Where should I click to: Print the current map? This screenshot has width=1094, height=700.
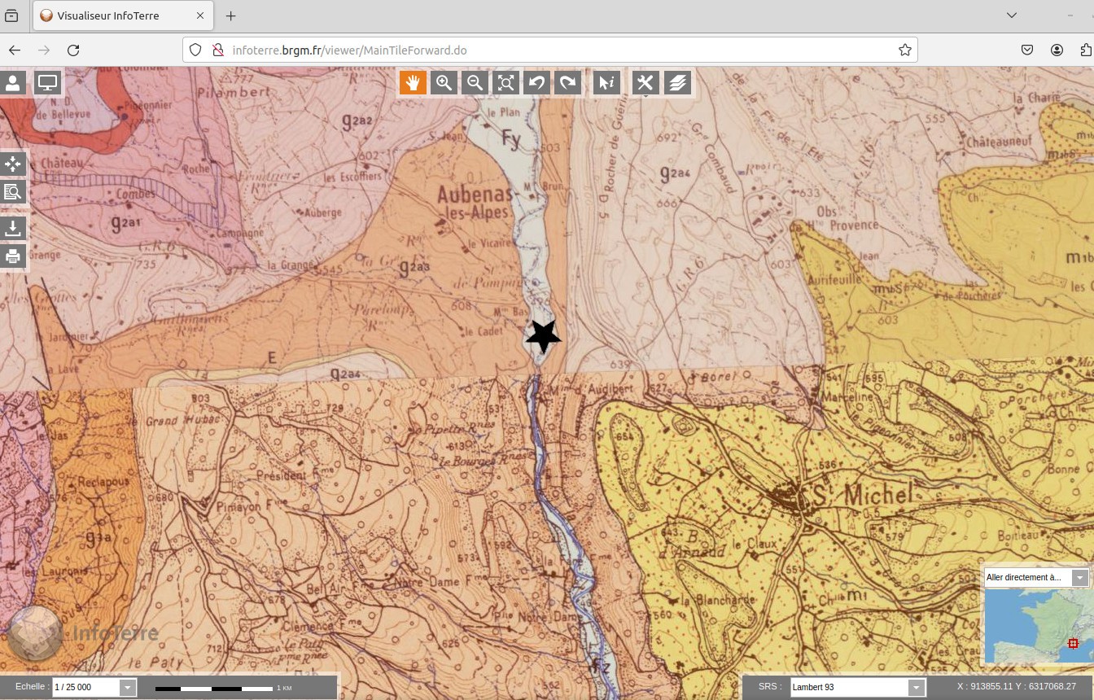[14, 256]
